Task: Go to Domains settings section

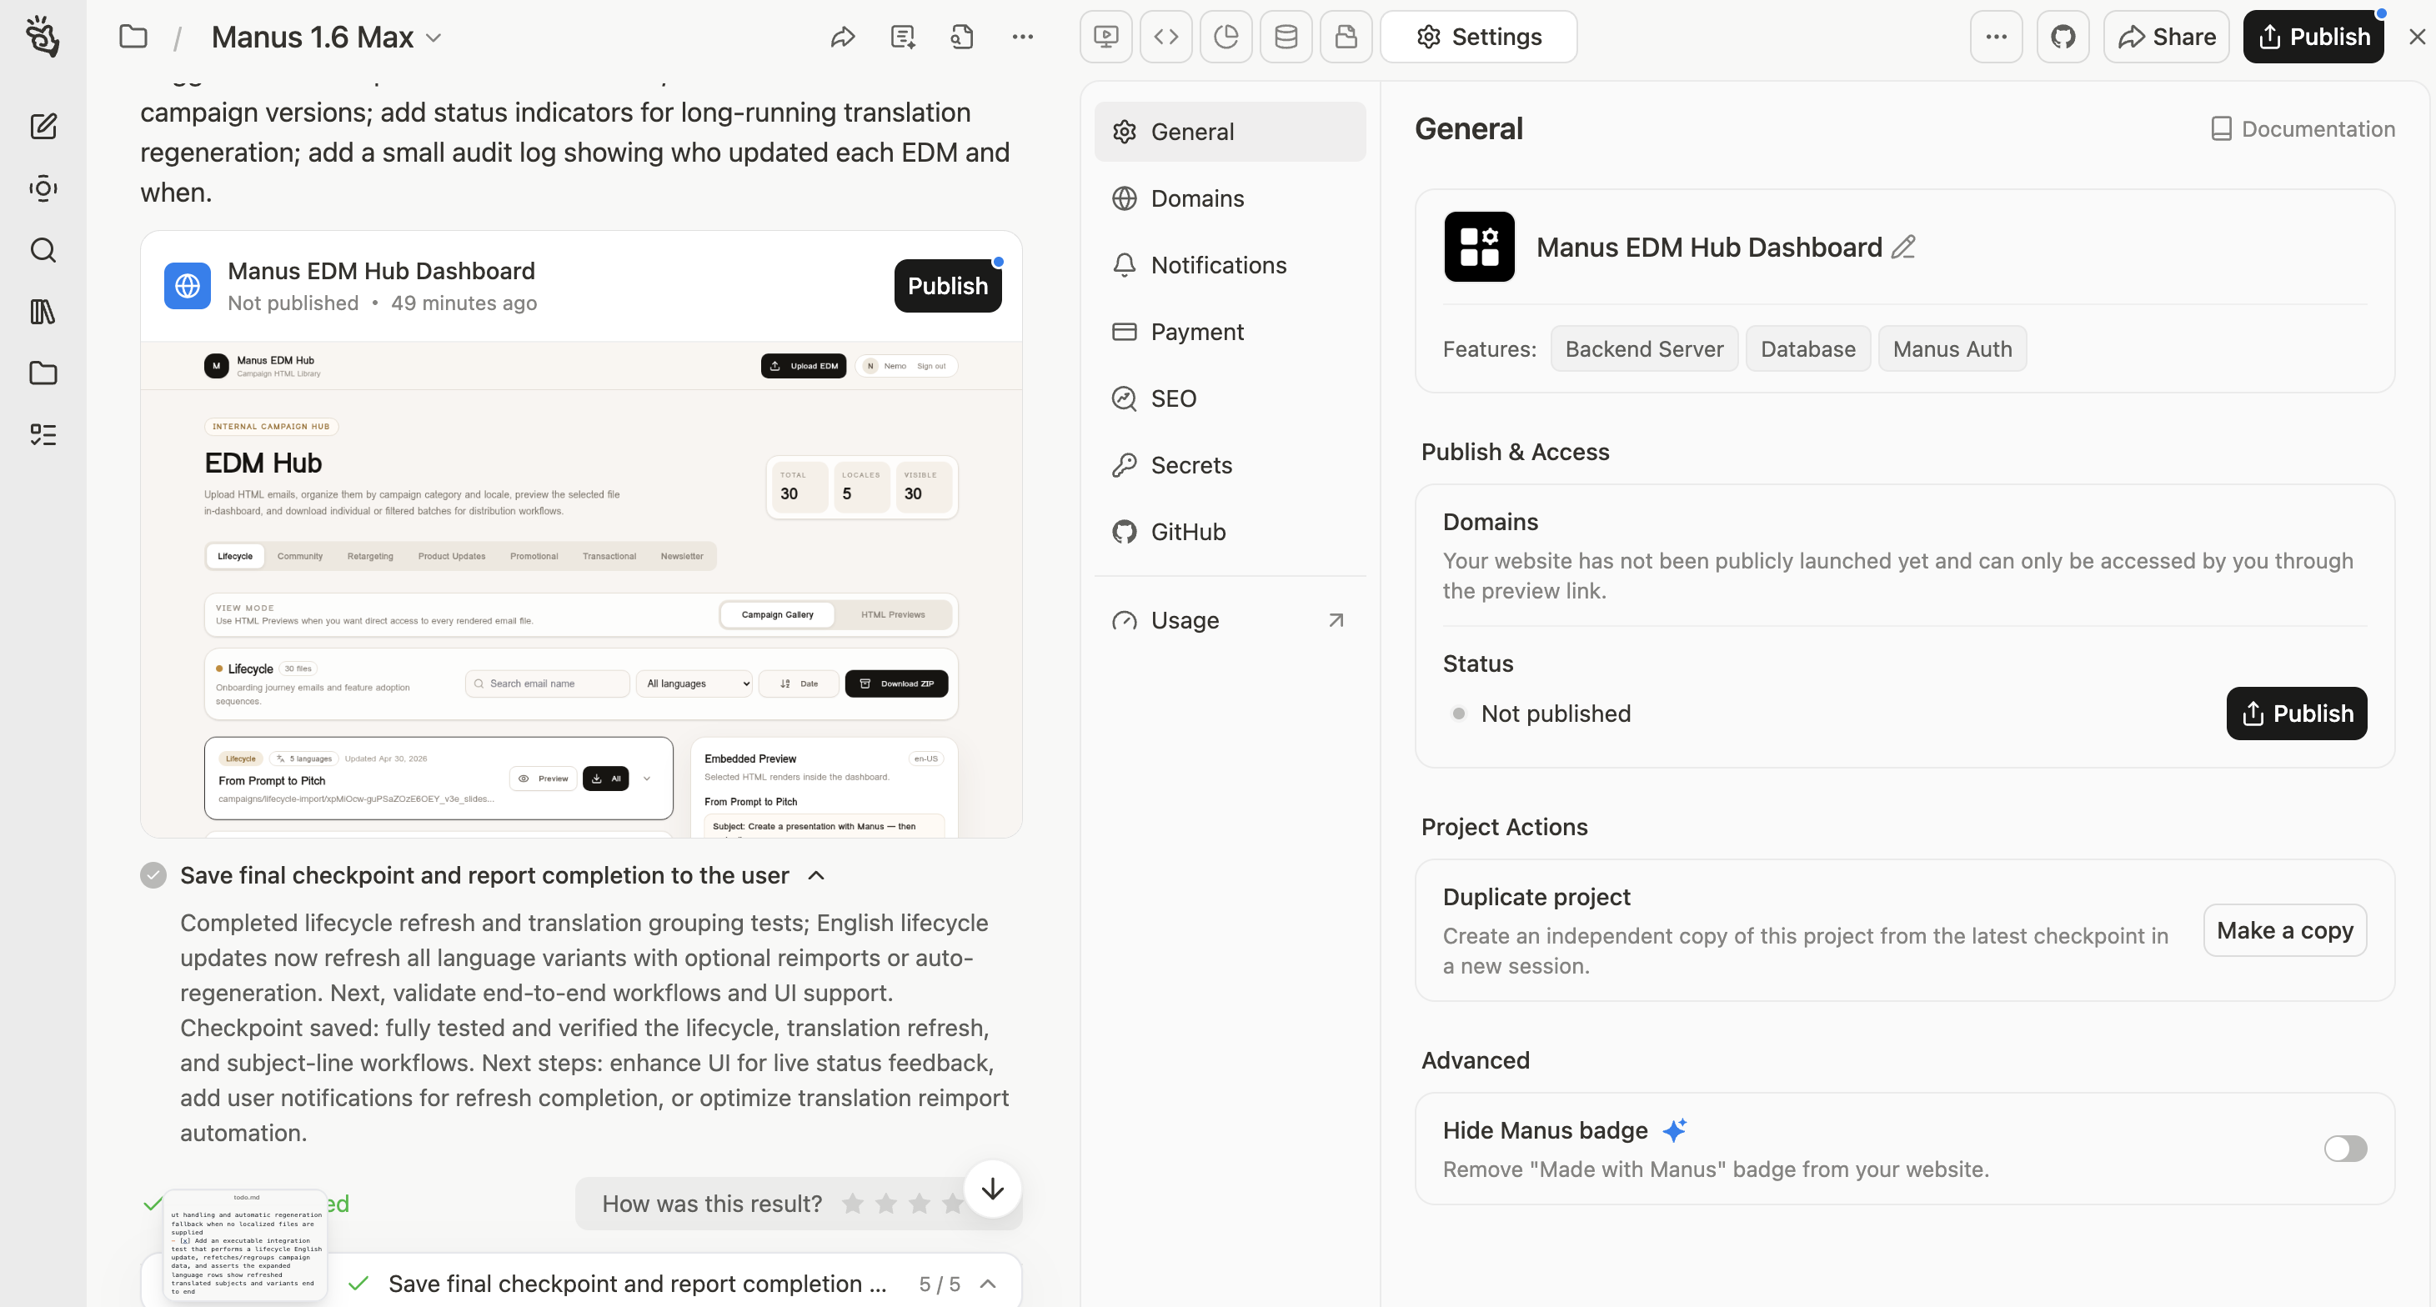Action: coord(1230,198)
